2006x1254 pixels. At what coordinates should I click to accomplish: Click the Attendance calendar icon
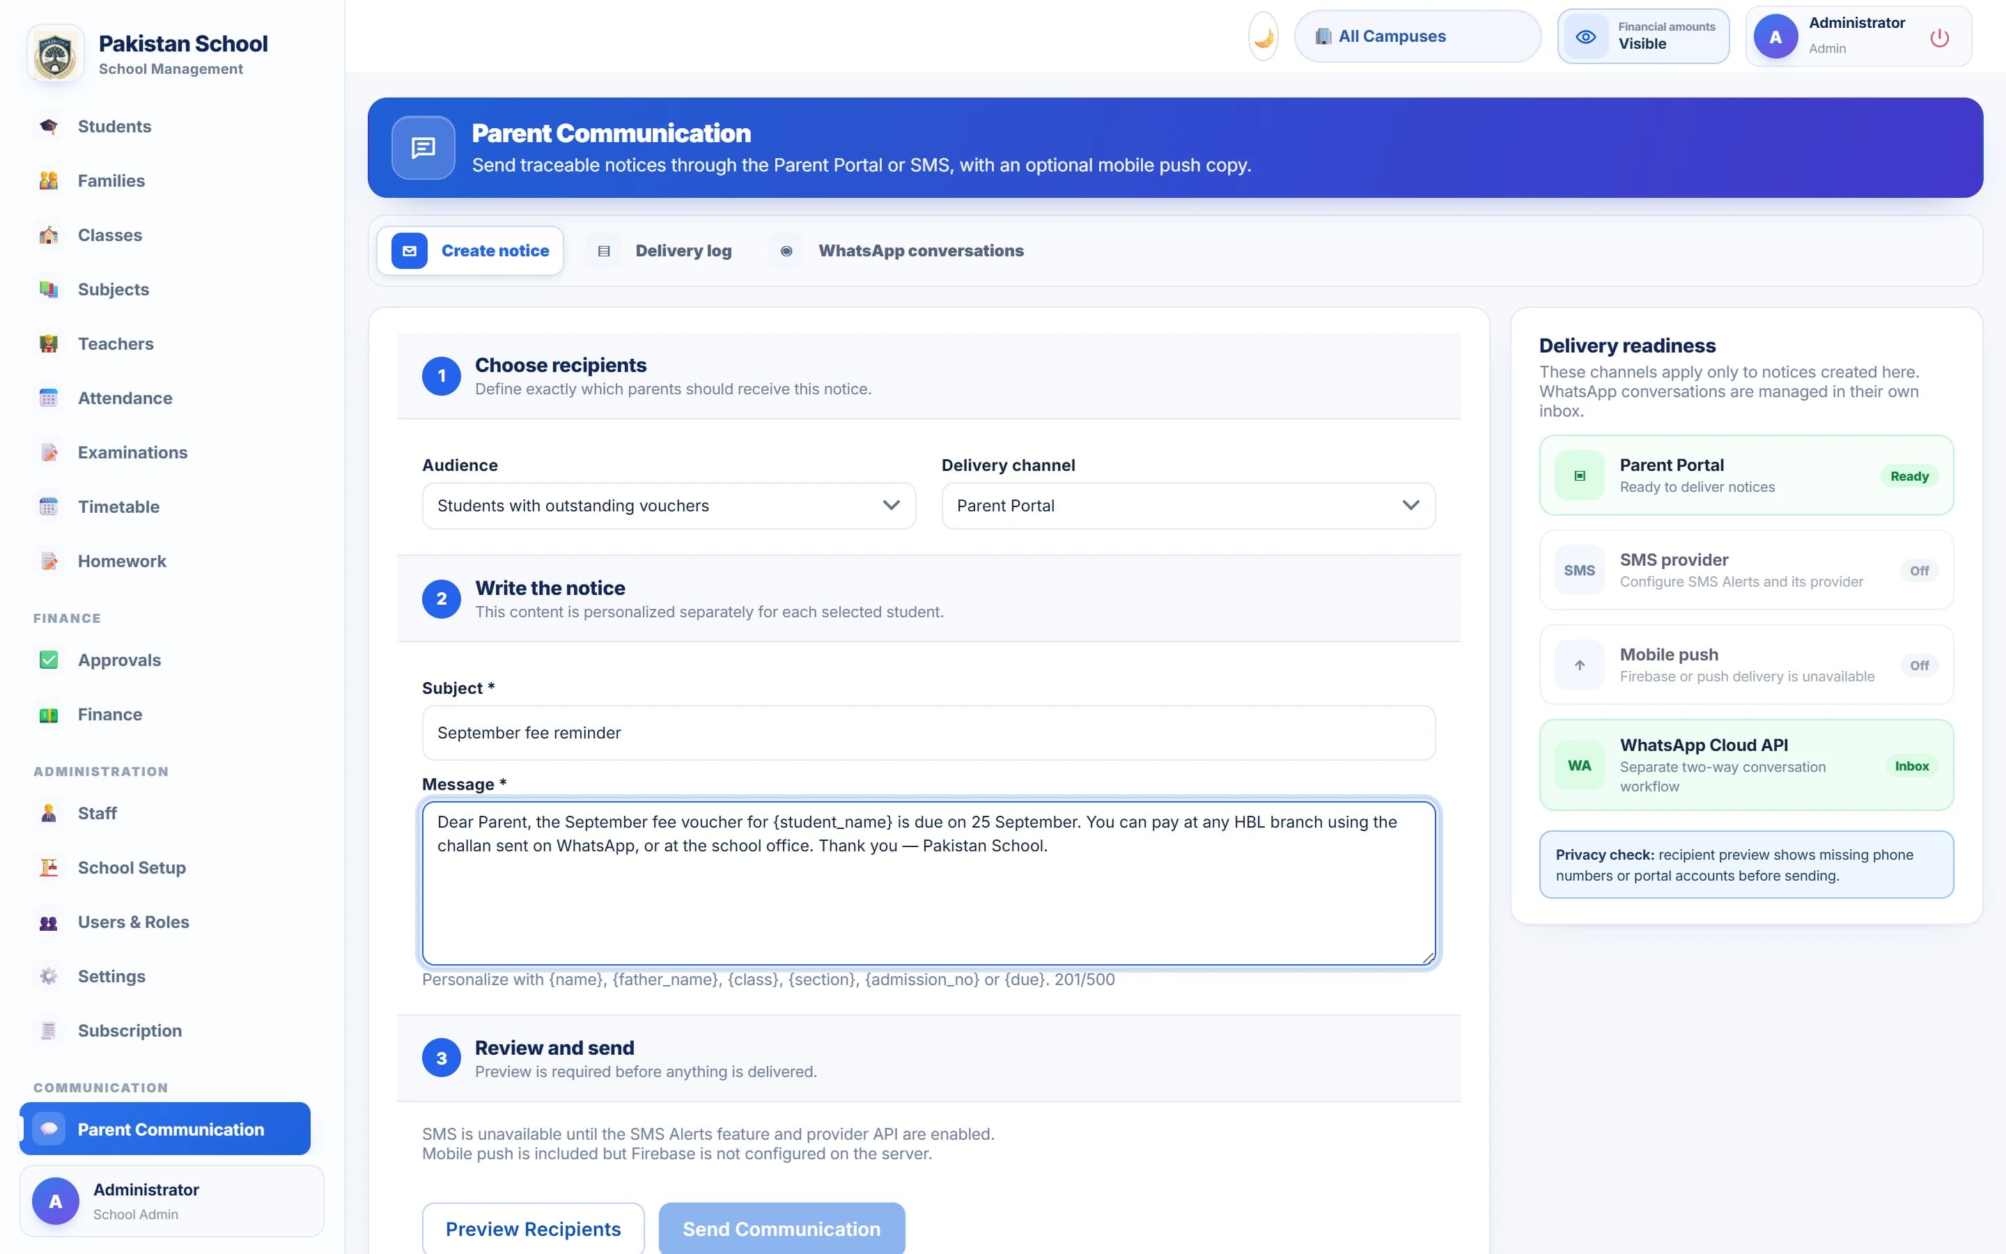pyautogui.click(x=49, y=398)
